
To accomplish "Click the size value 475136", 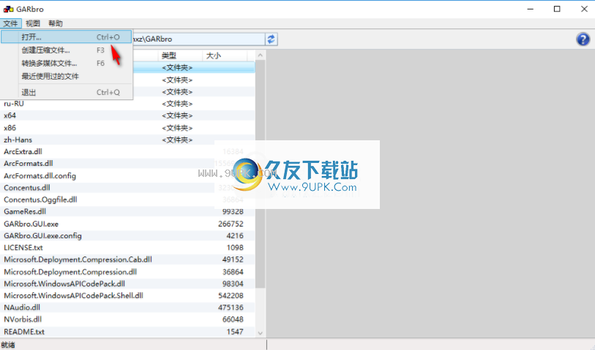I will click(x=231, y=307).
